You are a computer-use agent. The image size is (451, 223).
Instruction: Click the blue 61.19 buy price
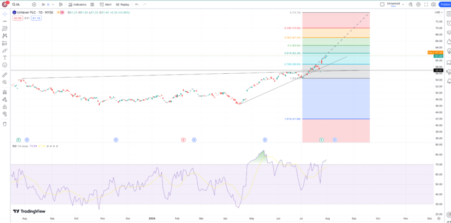click(x=36, y=18)
